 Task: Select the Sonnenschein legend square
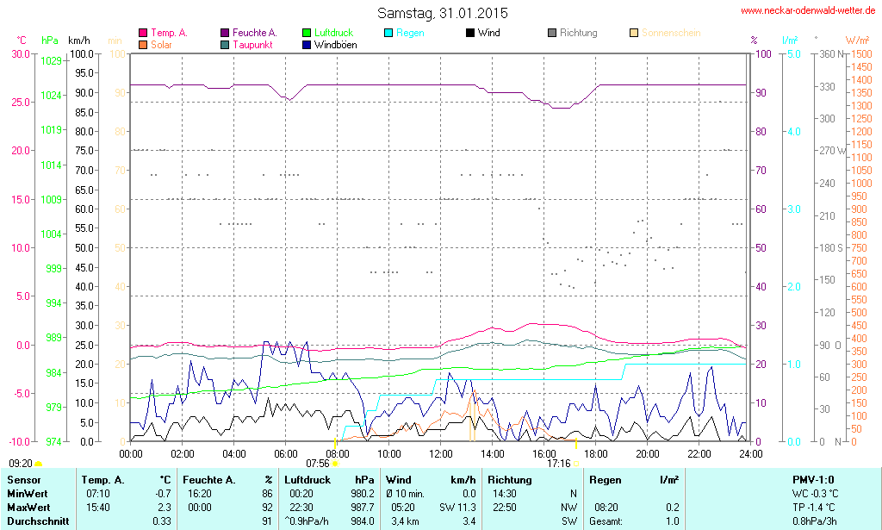[x=634, y=33]
